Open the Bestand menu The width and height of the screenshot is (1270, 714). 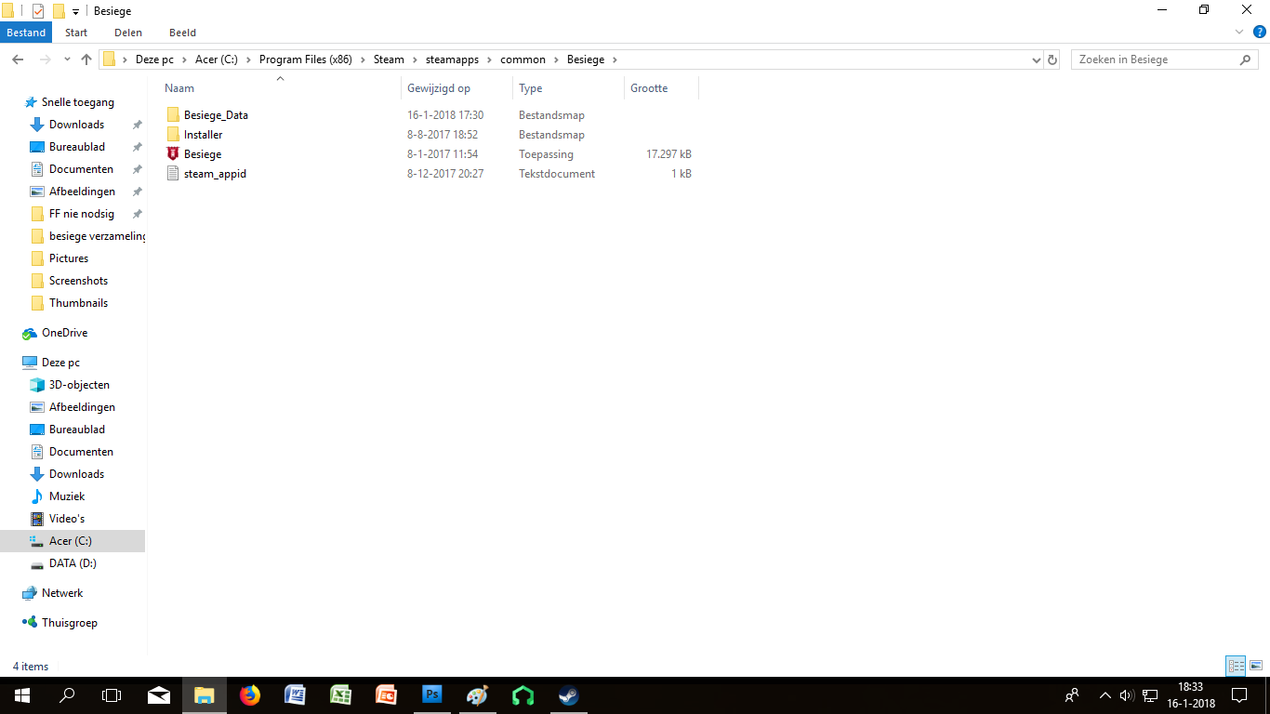[x=26, y=33]
